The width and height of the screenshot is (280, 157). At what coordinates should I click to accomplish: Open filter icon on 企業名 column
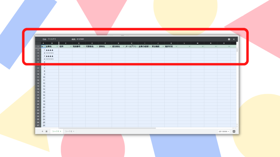57,47
